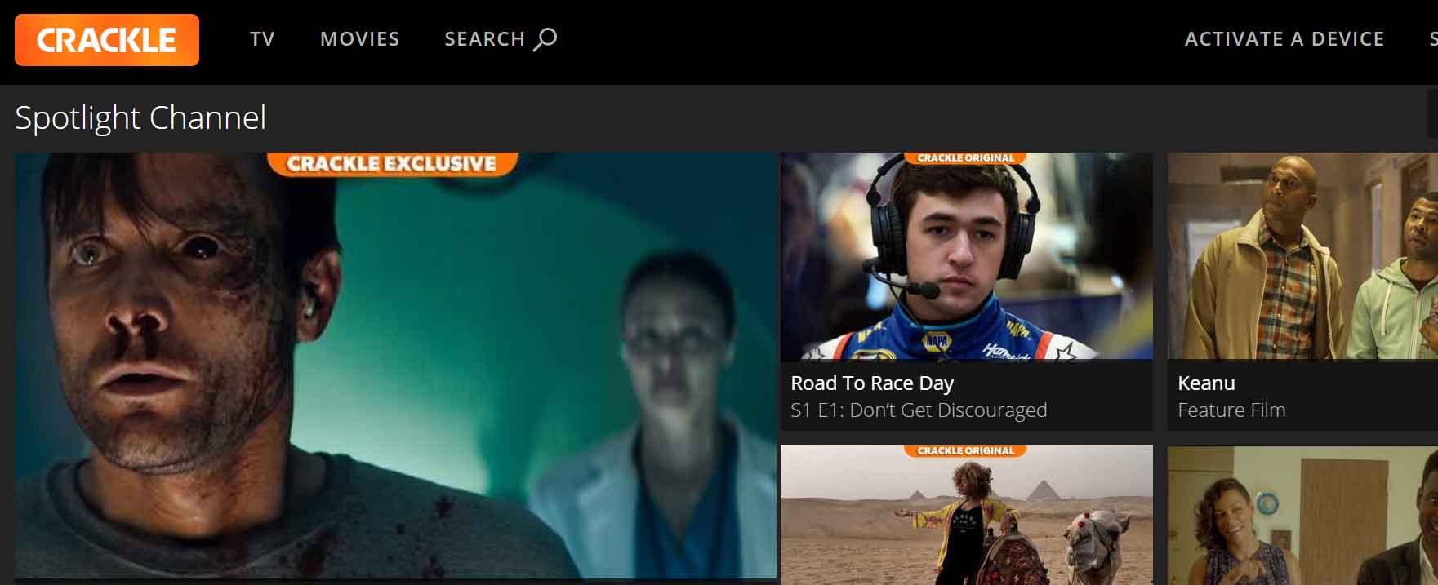This screenshot has width=1438, height=585.
Task: Open the Keanu movie thumbnail
Action: tap(1302, 256)
